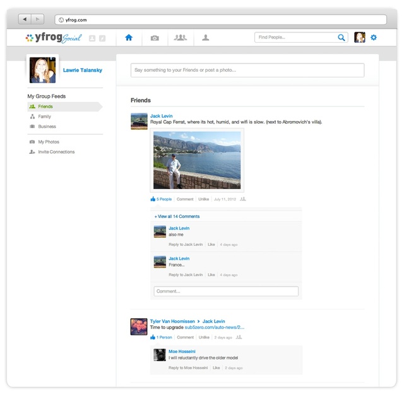This screenshot has width=404, height=394.
Task: Open Tyler Van Hoomissen profile link
Action: (x=172, y=322)
